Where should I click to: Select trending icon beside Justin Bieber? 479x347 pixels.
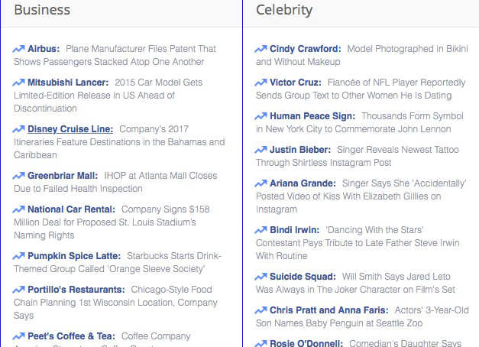(261, 150)
